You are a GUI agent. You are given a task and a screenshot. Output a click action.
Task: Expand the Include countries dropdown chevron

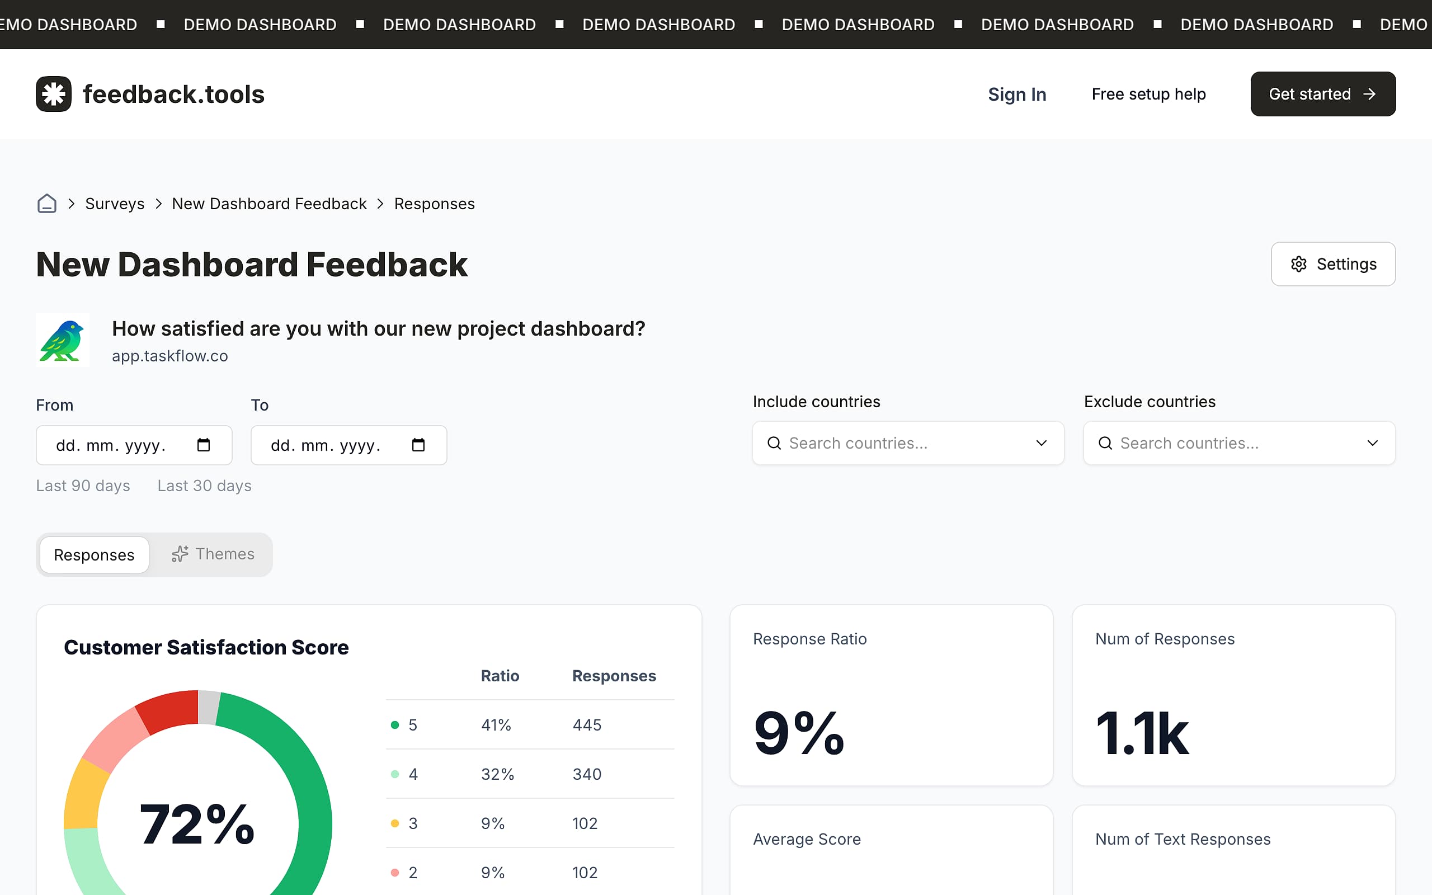coord(1042,443)
